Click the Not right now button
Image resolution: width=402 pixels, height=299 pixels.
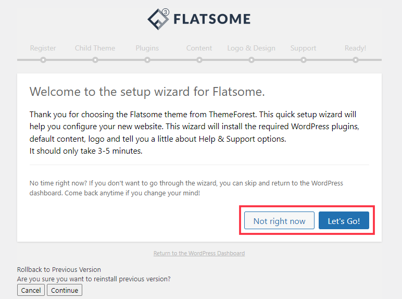tap(279, 220)
